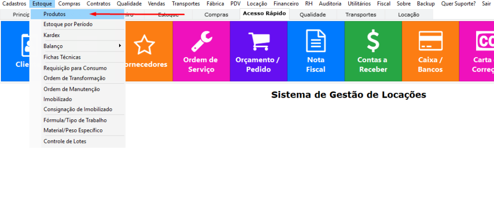Click the Caixa / Bancos card icon

[x=430, y=41]
